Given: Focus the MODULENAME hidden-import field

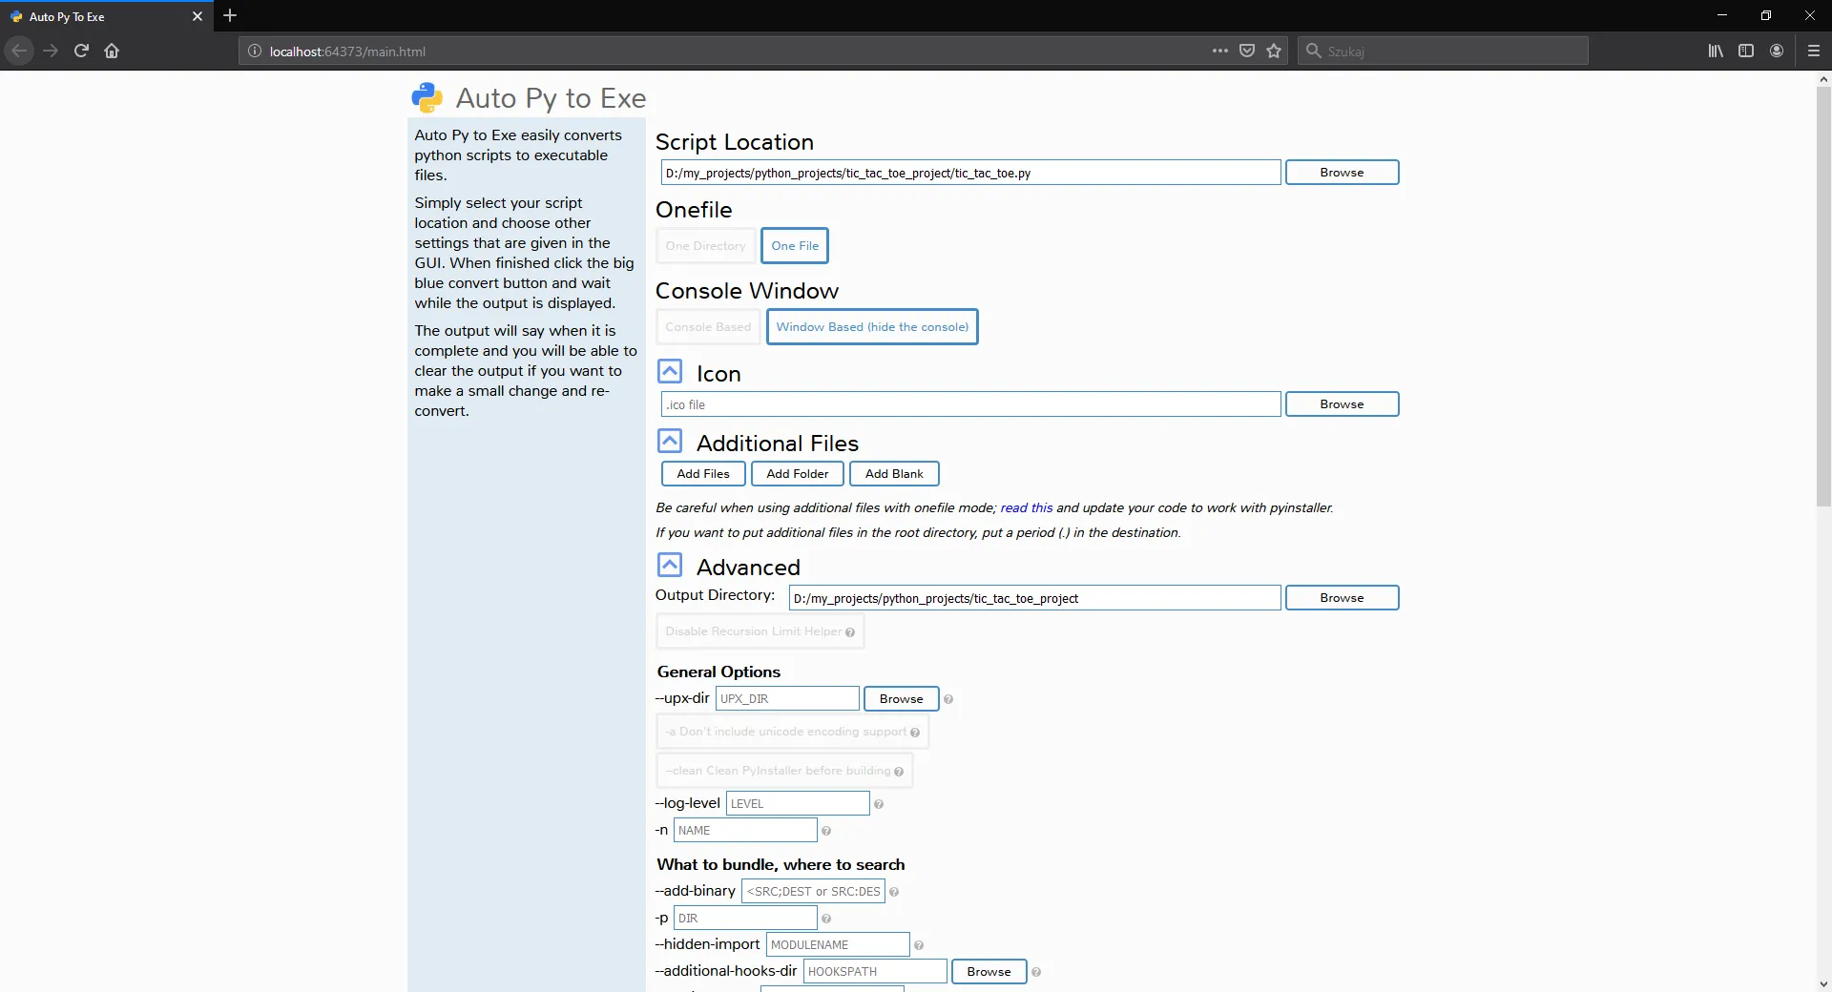Looking at the screenshot, I should (838, 945).
